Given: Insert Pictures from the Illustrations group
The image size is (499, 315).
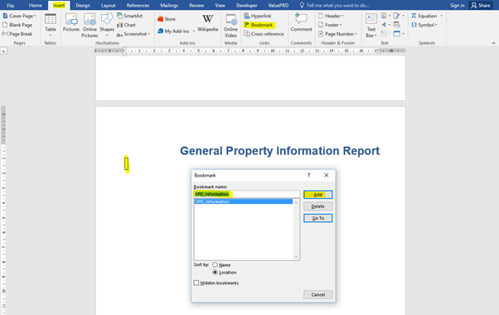Looking at the screenshot, I should [x=71, y=23].
